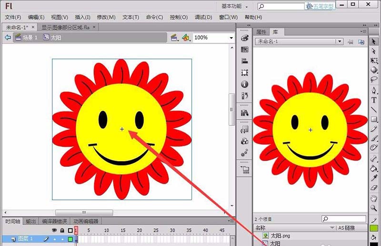Open the Edit Scene dropdown icon

pyautogui.click(x=174, y=38)
